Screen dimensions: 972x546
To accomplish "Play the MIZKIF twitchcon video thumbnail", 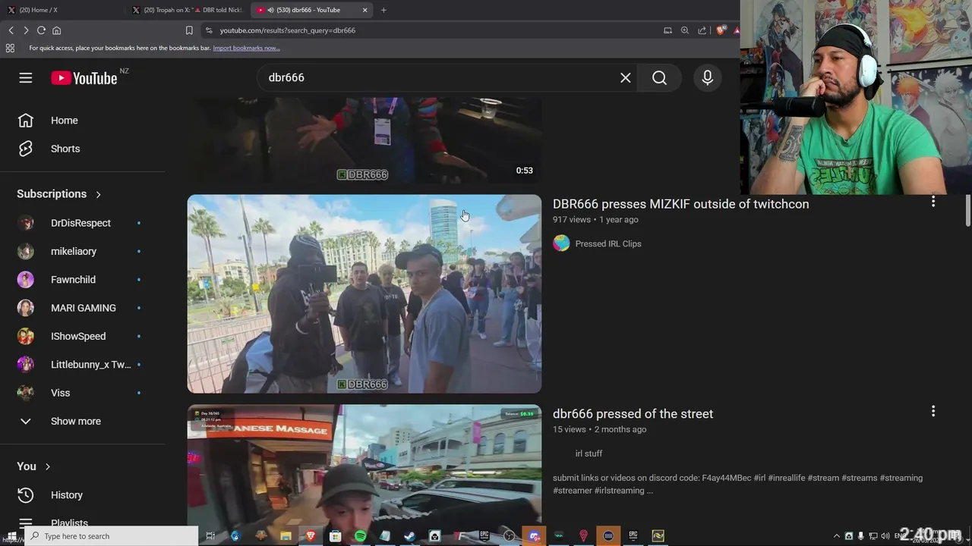I will point(364,294).
